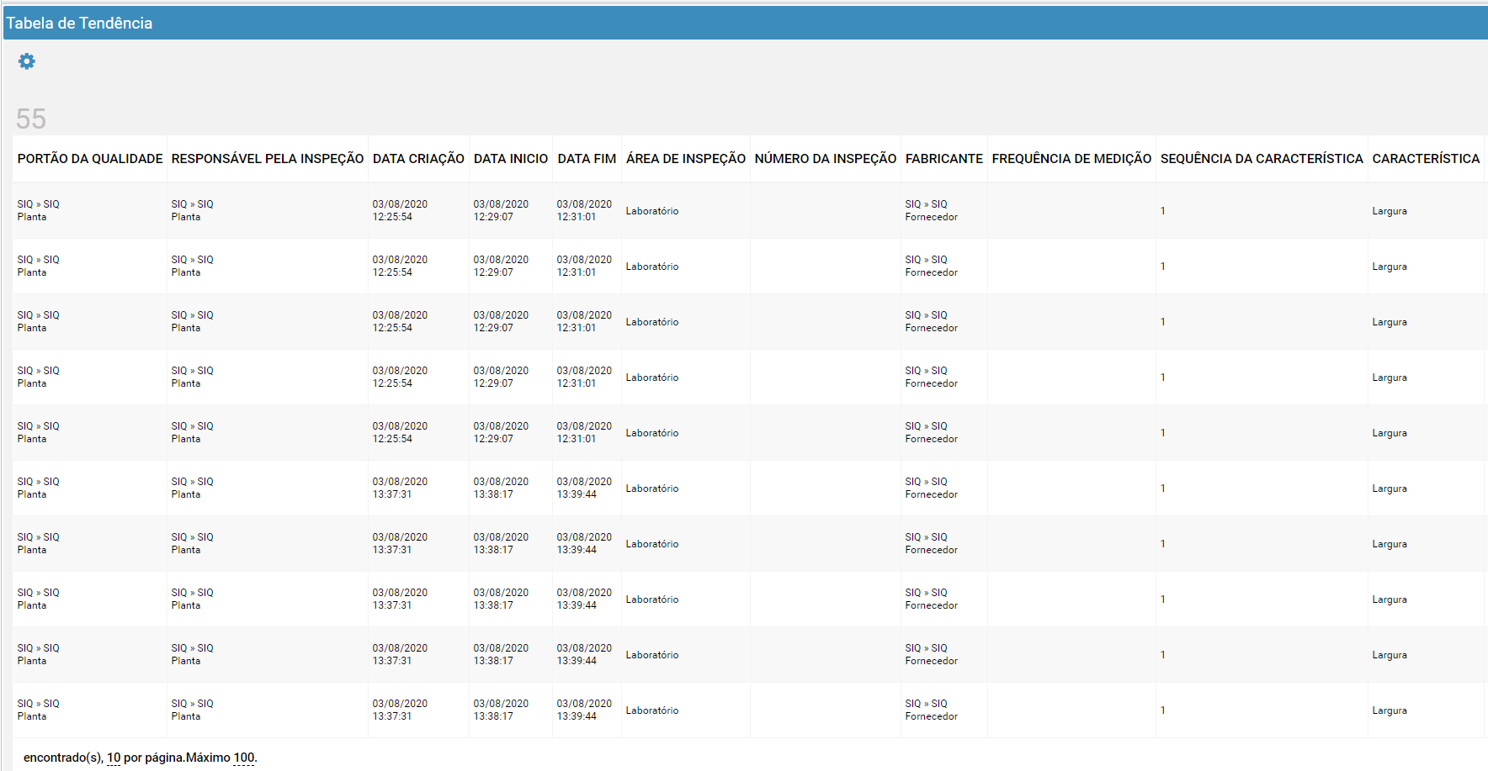Image resolution: width=1488 pixels, height=771 pixels.
Task: Sort by Área de Inspeção header
Action: [x=686, y=159]
